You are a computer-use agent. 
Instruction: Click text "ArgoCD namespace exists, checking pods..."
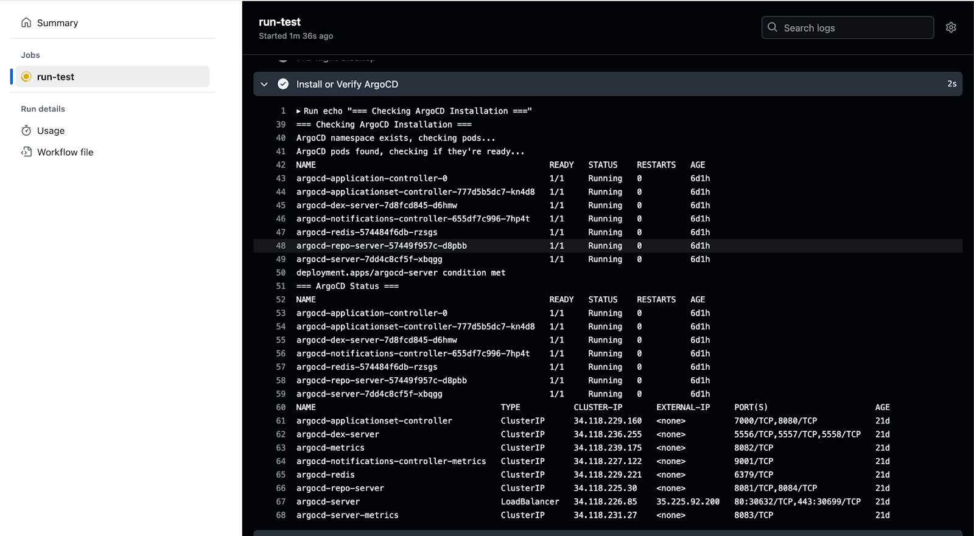click(x=396, y=138)
